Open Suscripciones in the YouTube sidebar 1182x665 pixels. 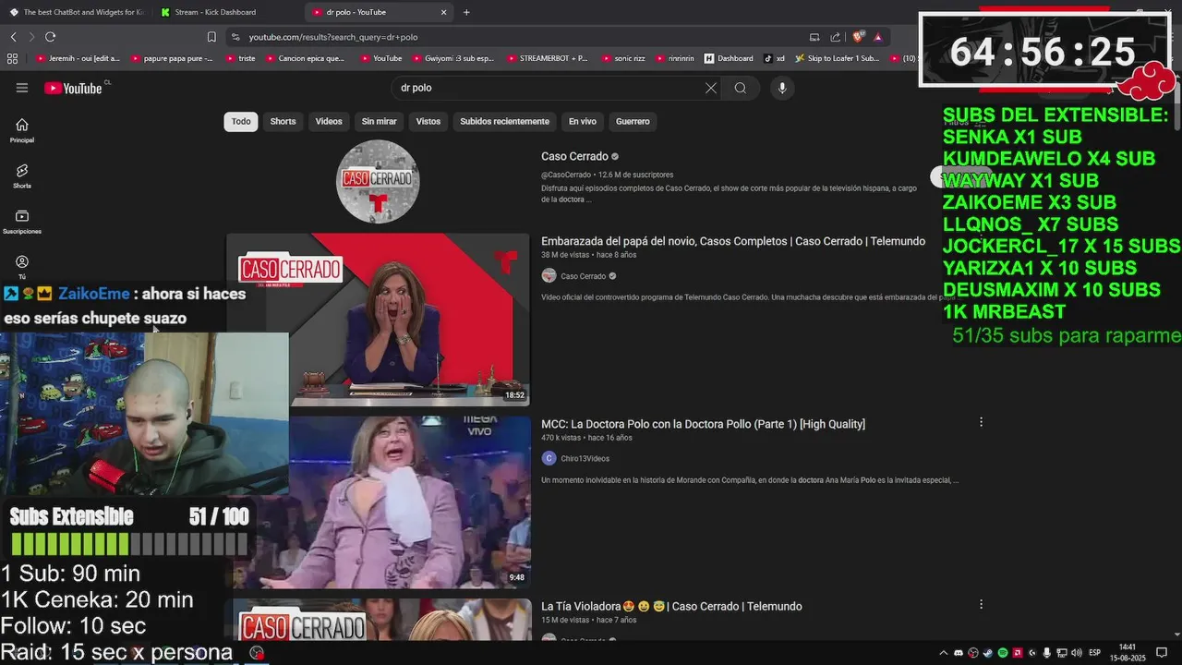point(22,222)
